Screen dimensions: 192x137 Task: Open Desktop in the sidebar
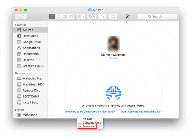tap(30, 60)
